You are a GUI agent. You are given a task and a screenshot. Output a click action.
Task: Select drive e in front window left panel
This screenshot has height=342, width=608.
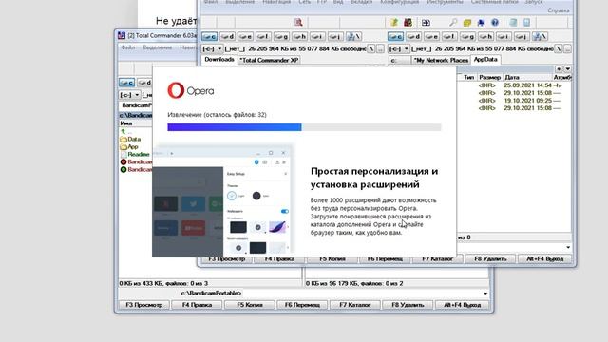(x=245, y=36)
